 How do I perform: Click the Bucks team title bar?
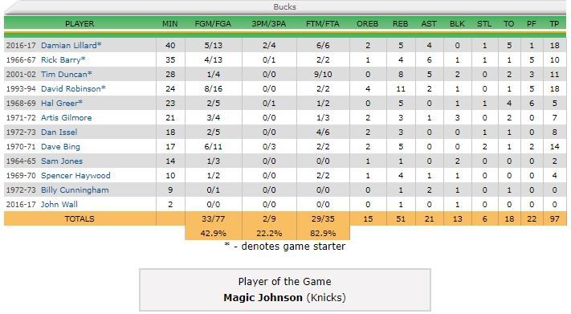click(285, 7)
